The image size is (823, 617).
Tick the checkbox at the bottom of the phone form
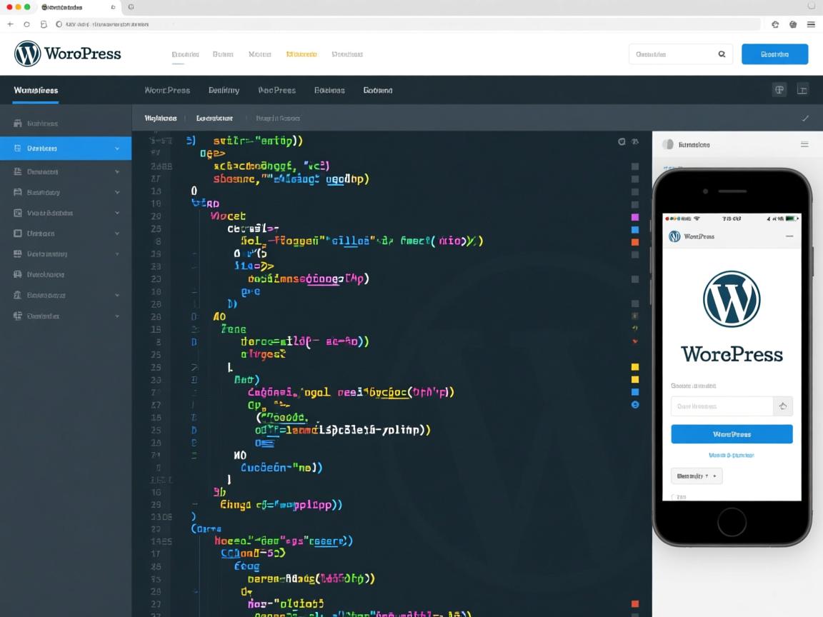675,497
